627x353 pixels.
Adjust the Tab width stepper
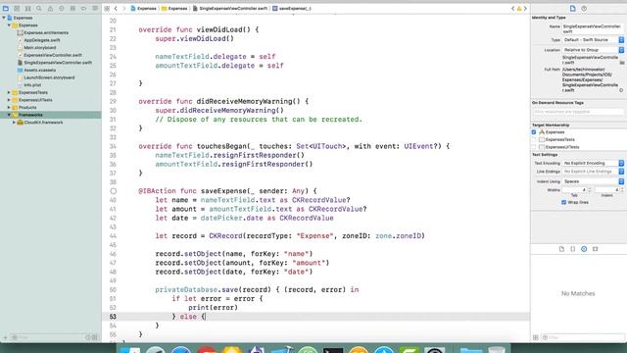pos(590,189)
